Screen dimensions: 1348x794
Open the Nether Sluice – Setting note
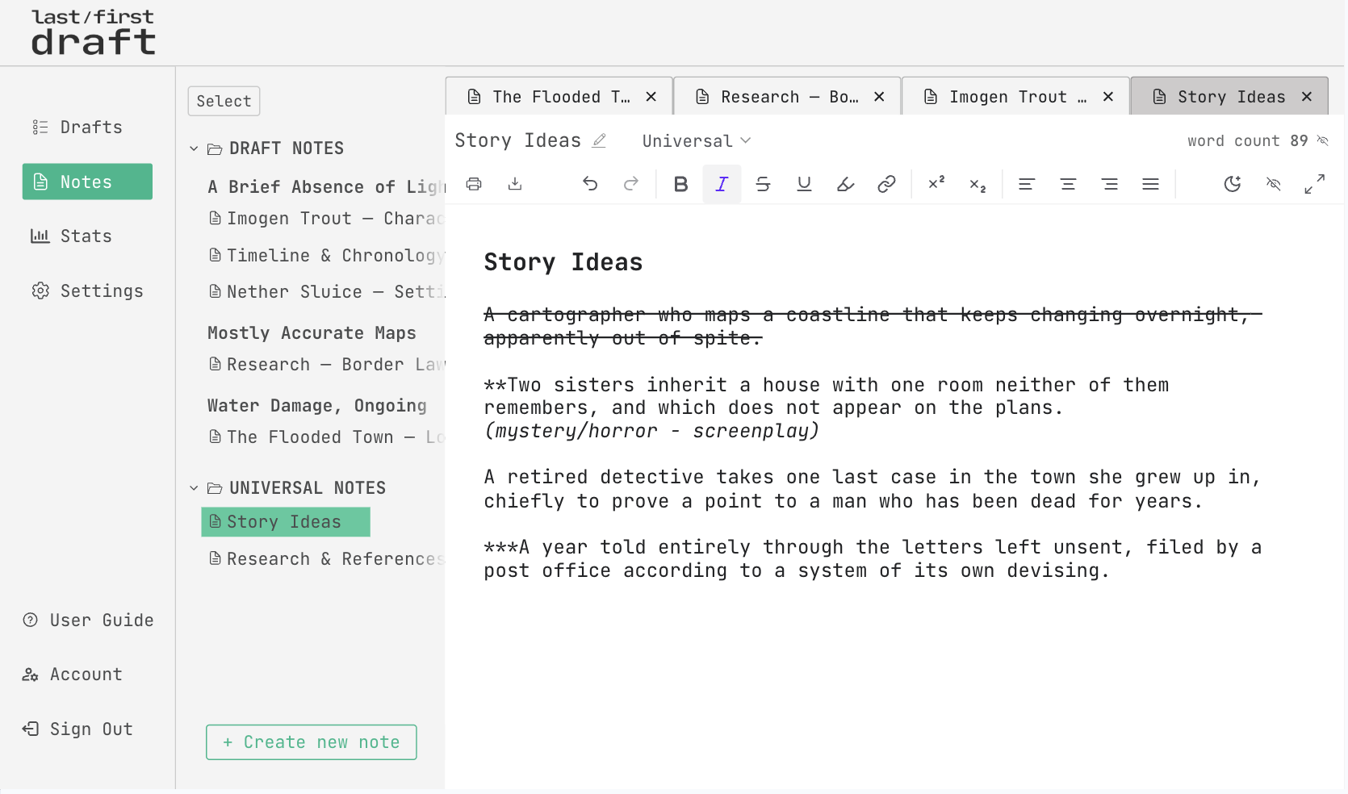326,292
